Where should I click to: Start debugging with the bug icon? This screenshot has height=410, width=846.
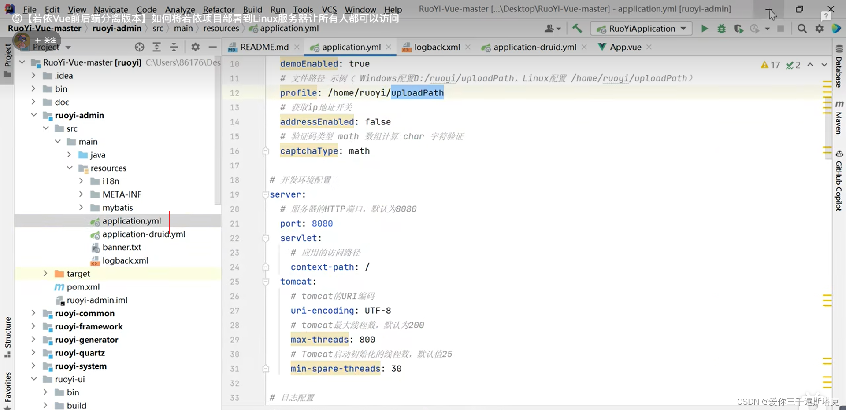tap(721, 29)
